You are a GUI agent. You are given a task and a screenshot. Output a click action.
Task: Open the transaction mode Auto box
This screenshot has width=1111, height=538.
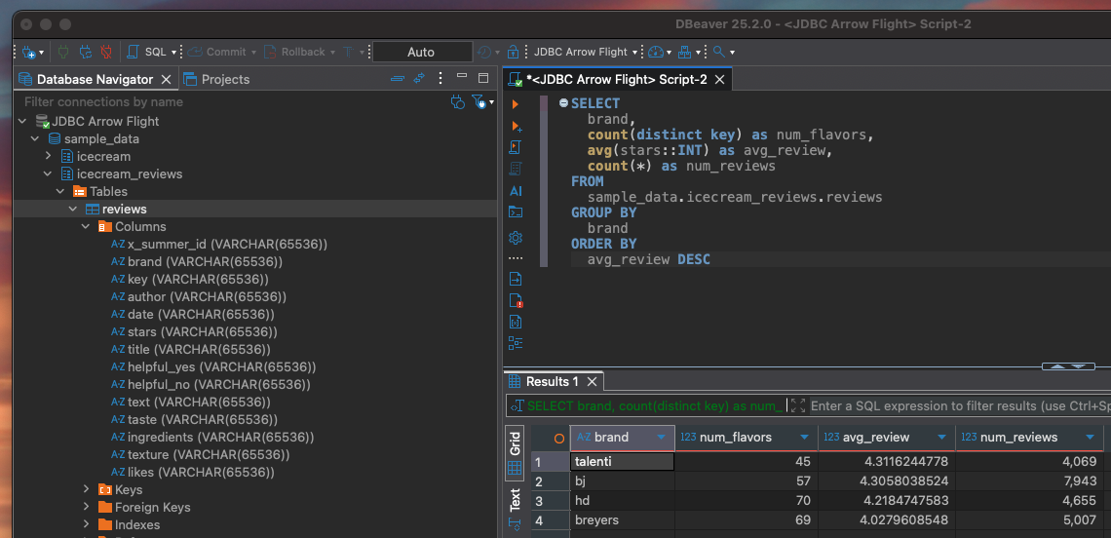422,52
